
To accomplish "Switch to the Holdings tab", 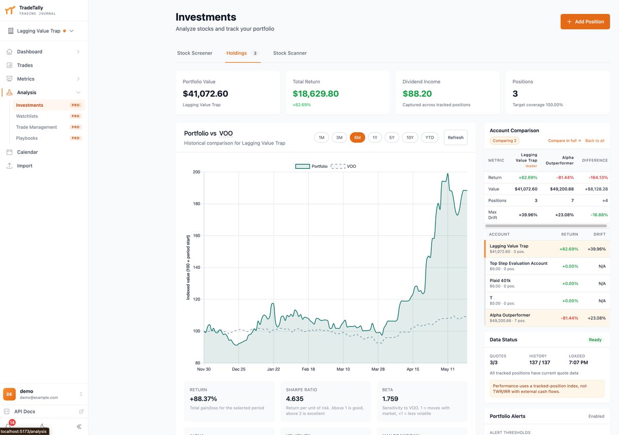I will [242, 53].
